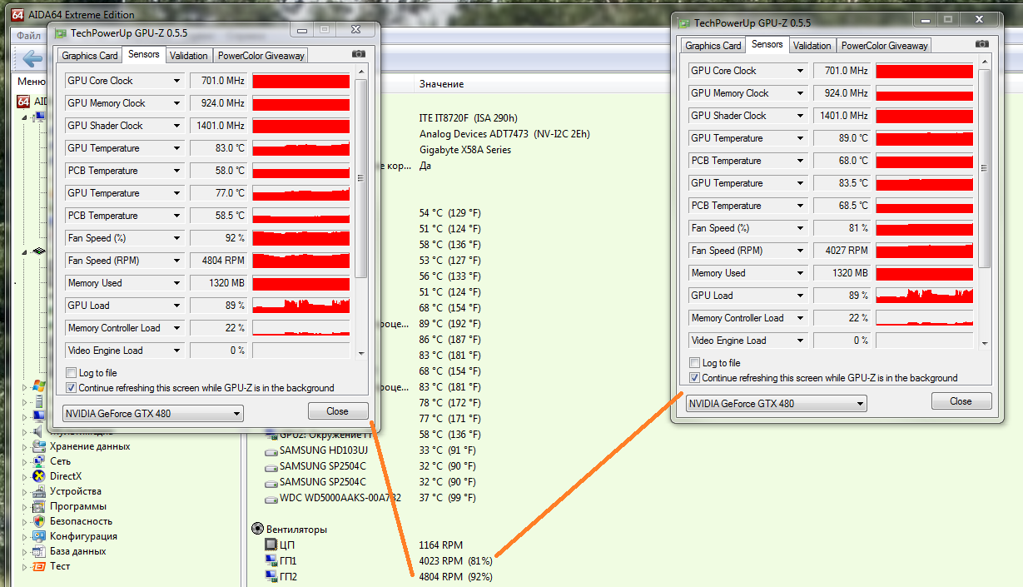The height and width of the screenshot is (587, 1023).
Task: Click the '83.0 °C' GPU Temperature value field
Action: tap(219, 148)
